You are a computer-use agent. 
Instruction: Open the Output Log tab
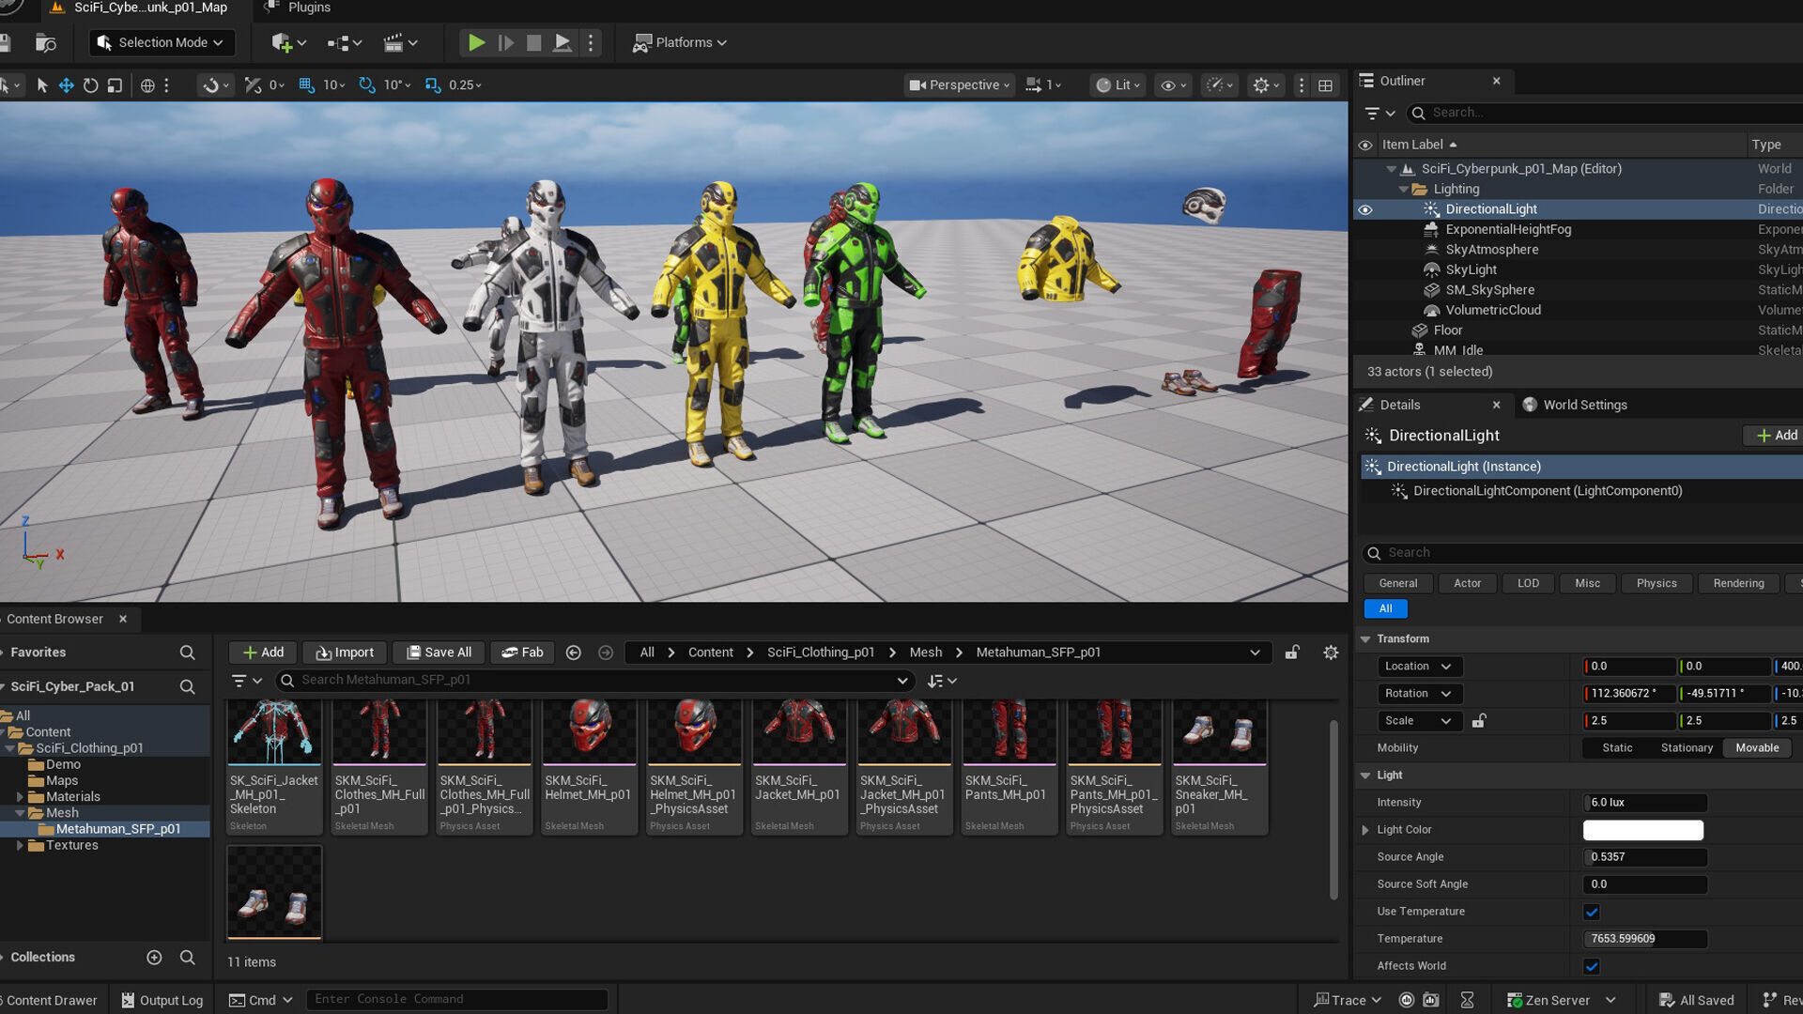point(162,1000)
